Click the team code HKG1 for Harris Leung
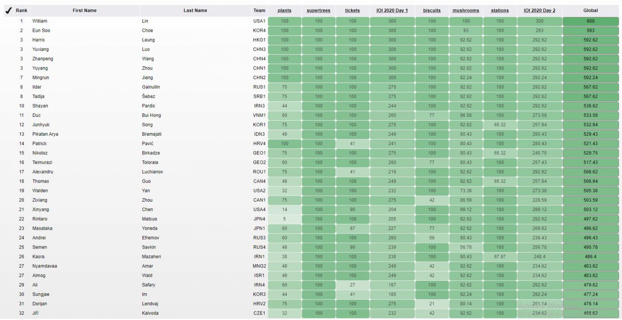This screenshot has height=320, width=622. tap(259, 40)
